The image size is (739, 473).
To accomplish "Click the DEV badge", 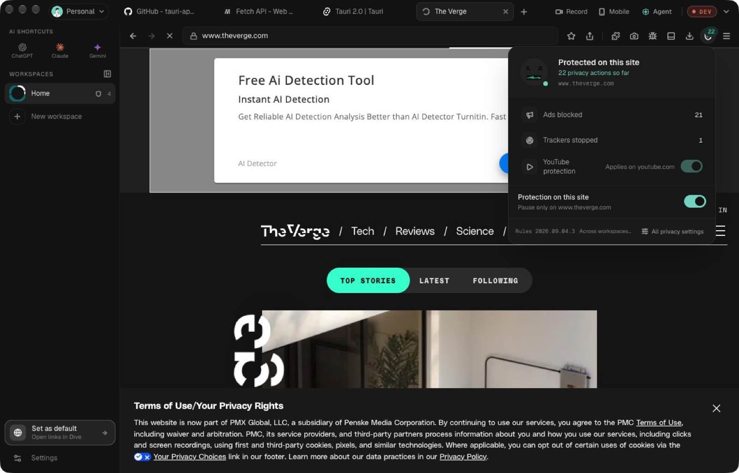I will pyautogui.click(x=702, y=12).
